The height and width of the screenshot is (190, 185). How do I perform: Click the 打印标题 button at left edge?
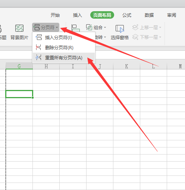pyautogui.click(x=3, y=32)
